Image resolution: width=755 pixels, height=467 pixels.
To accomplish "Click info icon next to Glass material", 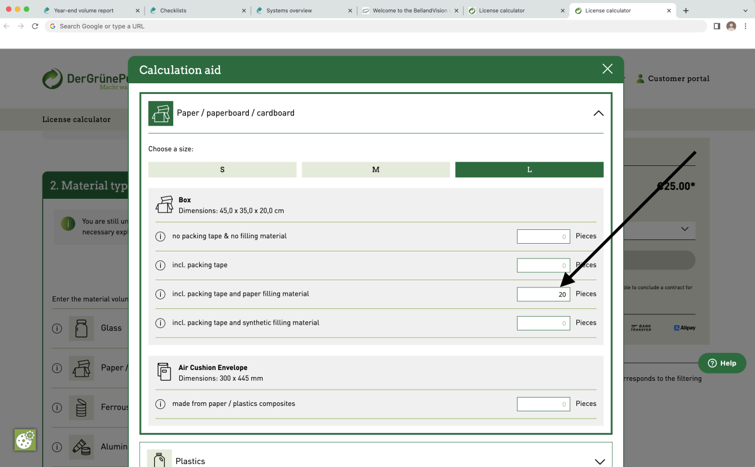I will [57, 328].
